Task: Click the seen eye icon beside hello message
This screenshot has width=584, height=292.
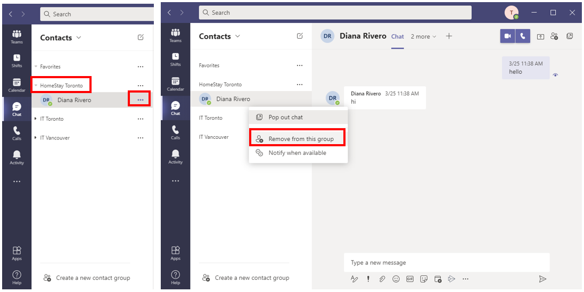Action: pyautogui.click(x=555, y=75)
